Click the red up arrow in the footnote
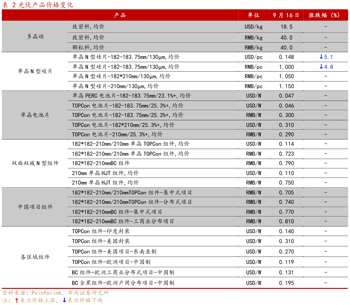Screen dimensions: 350x305 [x=17, y=300]
